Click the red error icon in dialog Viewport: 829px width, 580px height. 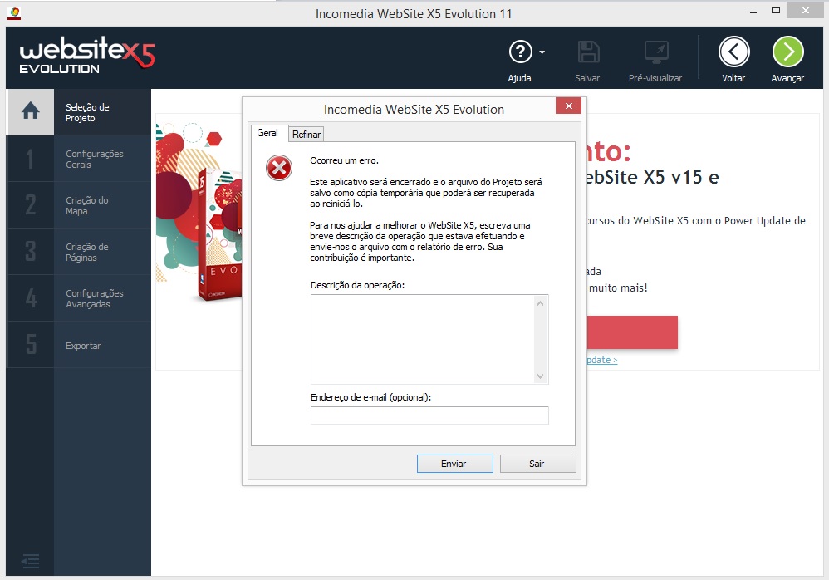click(x=279, y=168)
